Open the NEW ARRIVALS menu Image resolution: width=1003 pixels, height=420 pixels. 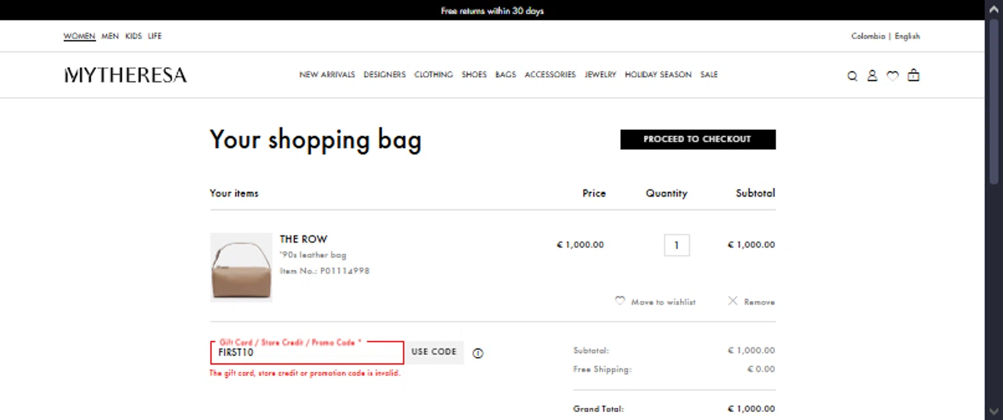coord(327,75)
